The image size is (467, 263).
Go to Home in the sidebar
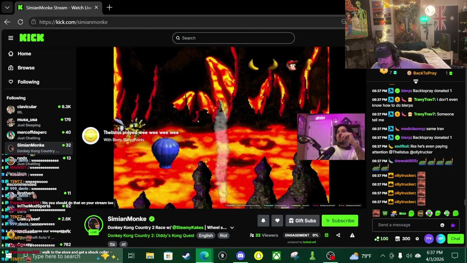tap(24, 54)
